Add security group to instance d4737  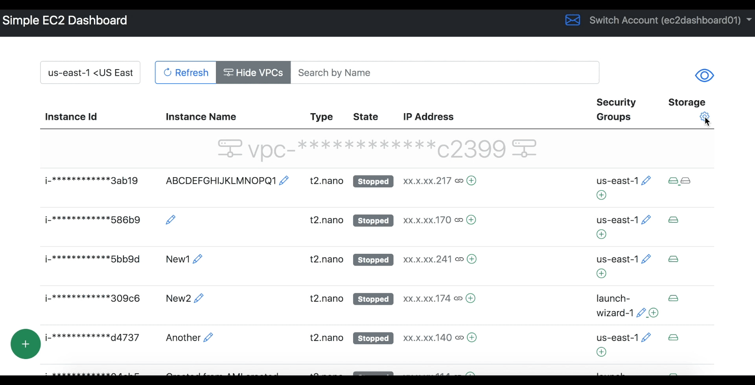[602, 352]
